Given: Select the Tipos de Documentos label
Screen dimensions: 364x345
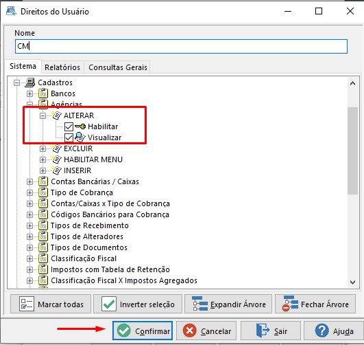Looking at the screenshot, I should (89, 247).
